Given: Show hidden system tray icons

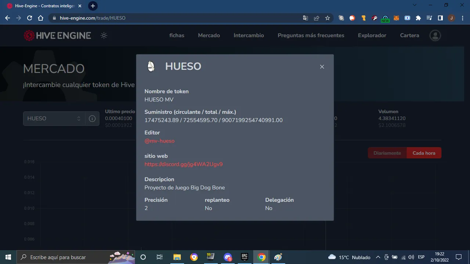Looking at the screenshot, I should 379,257.
